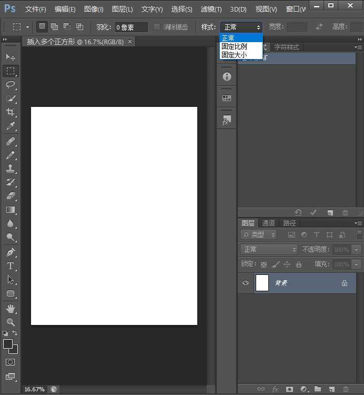Toggle lock transparent pixels in Layers panel
The image size is (364, 395).
264,264
